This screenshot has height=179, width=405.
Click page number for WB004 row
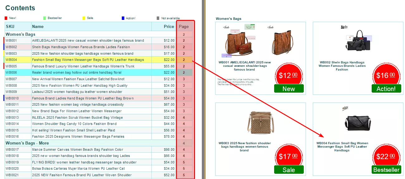pyautogui.click(x=184, y=60)
